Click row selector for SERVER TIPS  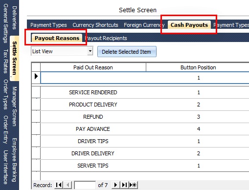click(x=36, y=166)
